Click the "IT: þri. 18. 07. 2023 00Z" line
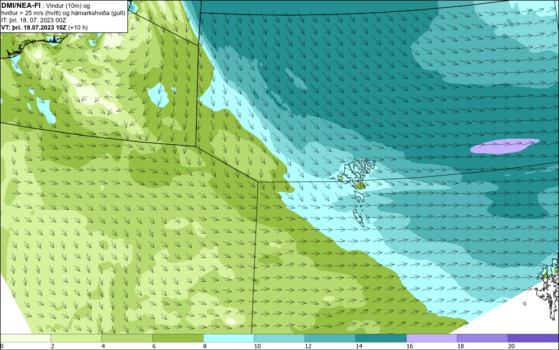Image resolution: width=559 pixels, height=350 pixels. point(34,20)
